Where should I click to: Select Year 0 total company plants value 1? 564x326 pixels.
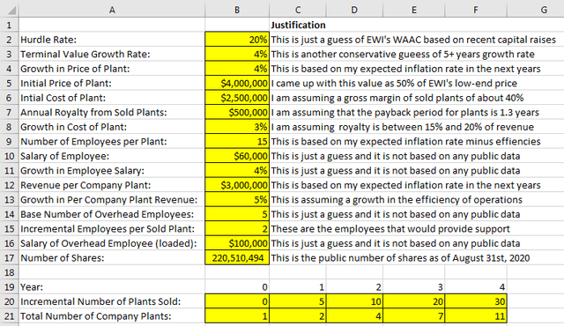click(237, 316)
